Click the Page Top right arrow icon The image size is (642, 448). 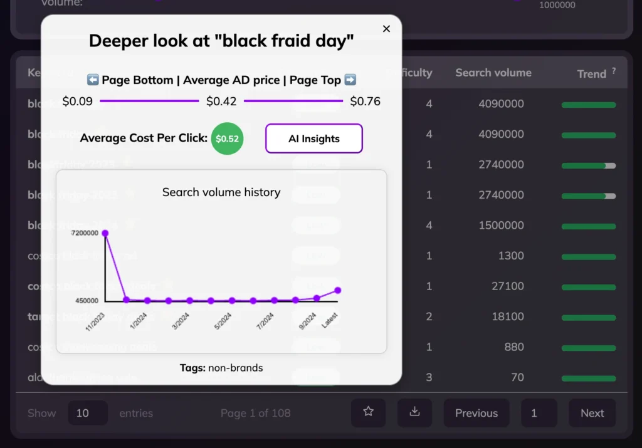(350, 80)
